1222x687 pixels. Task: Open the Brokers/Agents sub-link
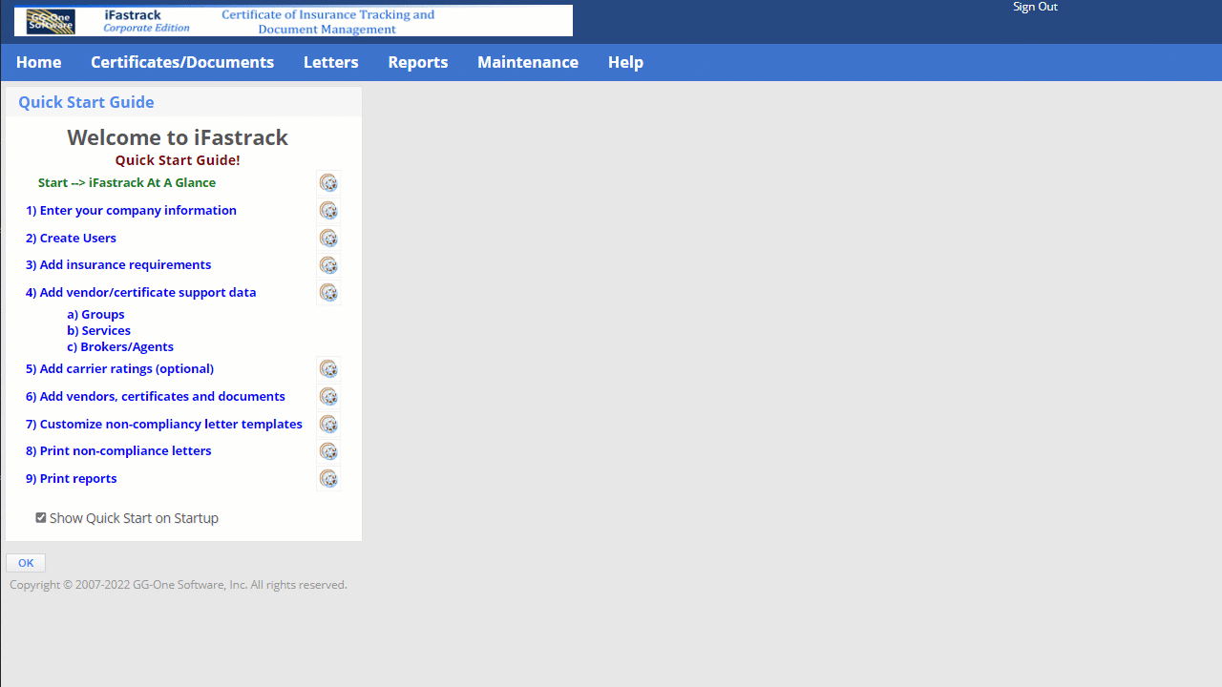point(120,346)
